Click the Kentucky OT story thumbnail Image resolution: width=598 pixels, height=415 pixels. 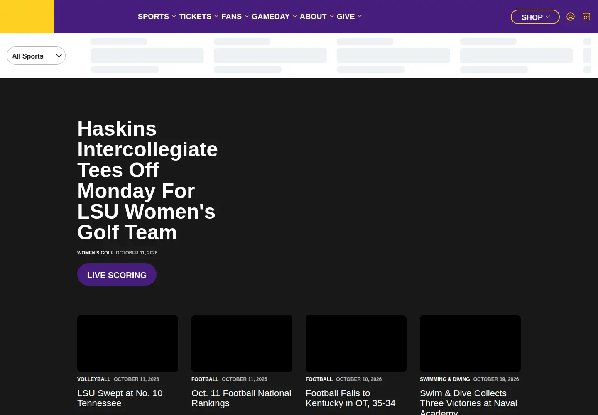pyautogui.click(x=356, y=344)
